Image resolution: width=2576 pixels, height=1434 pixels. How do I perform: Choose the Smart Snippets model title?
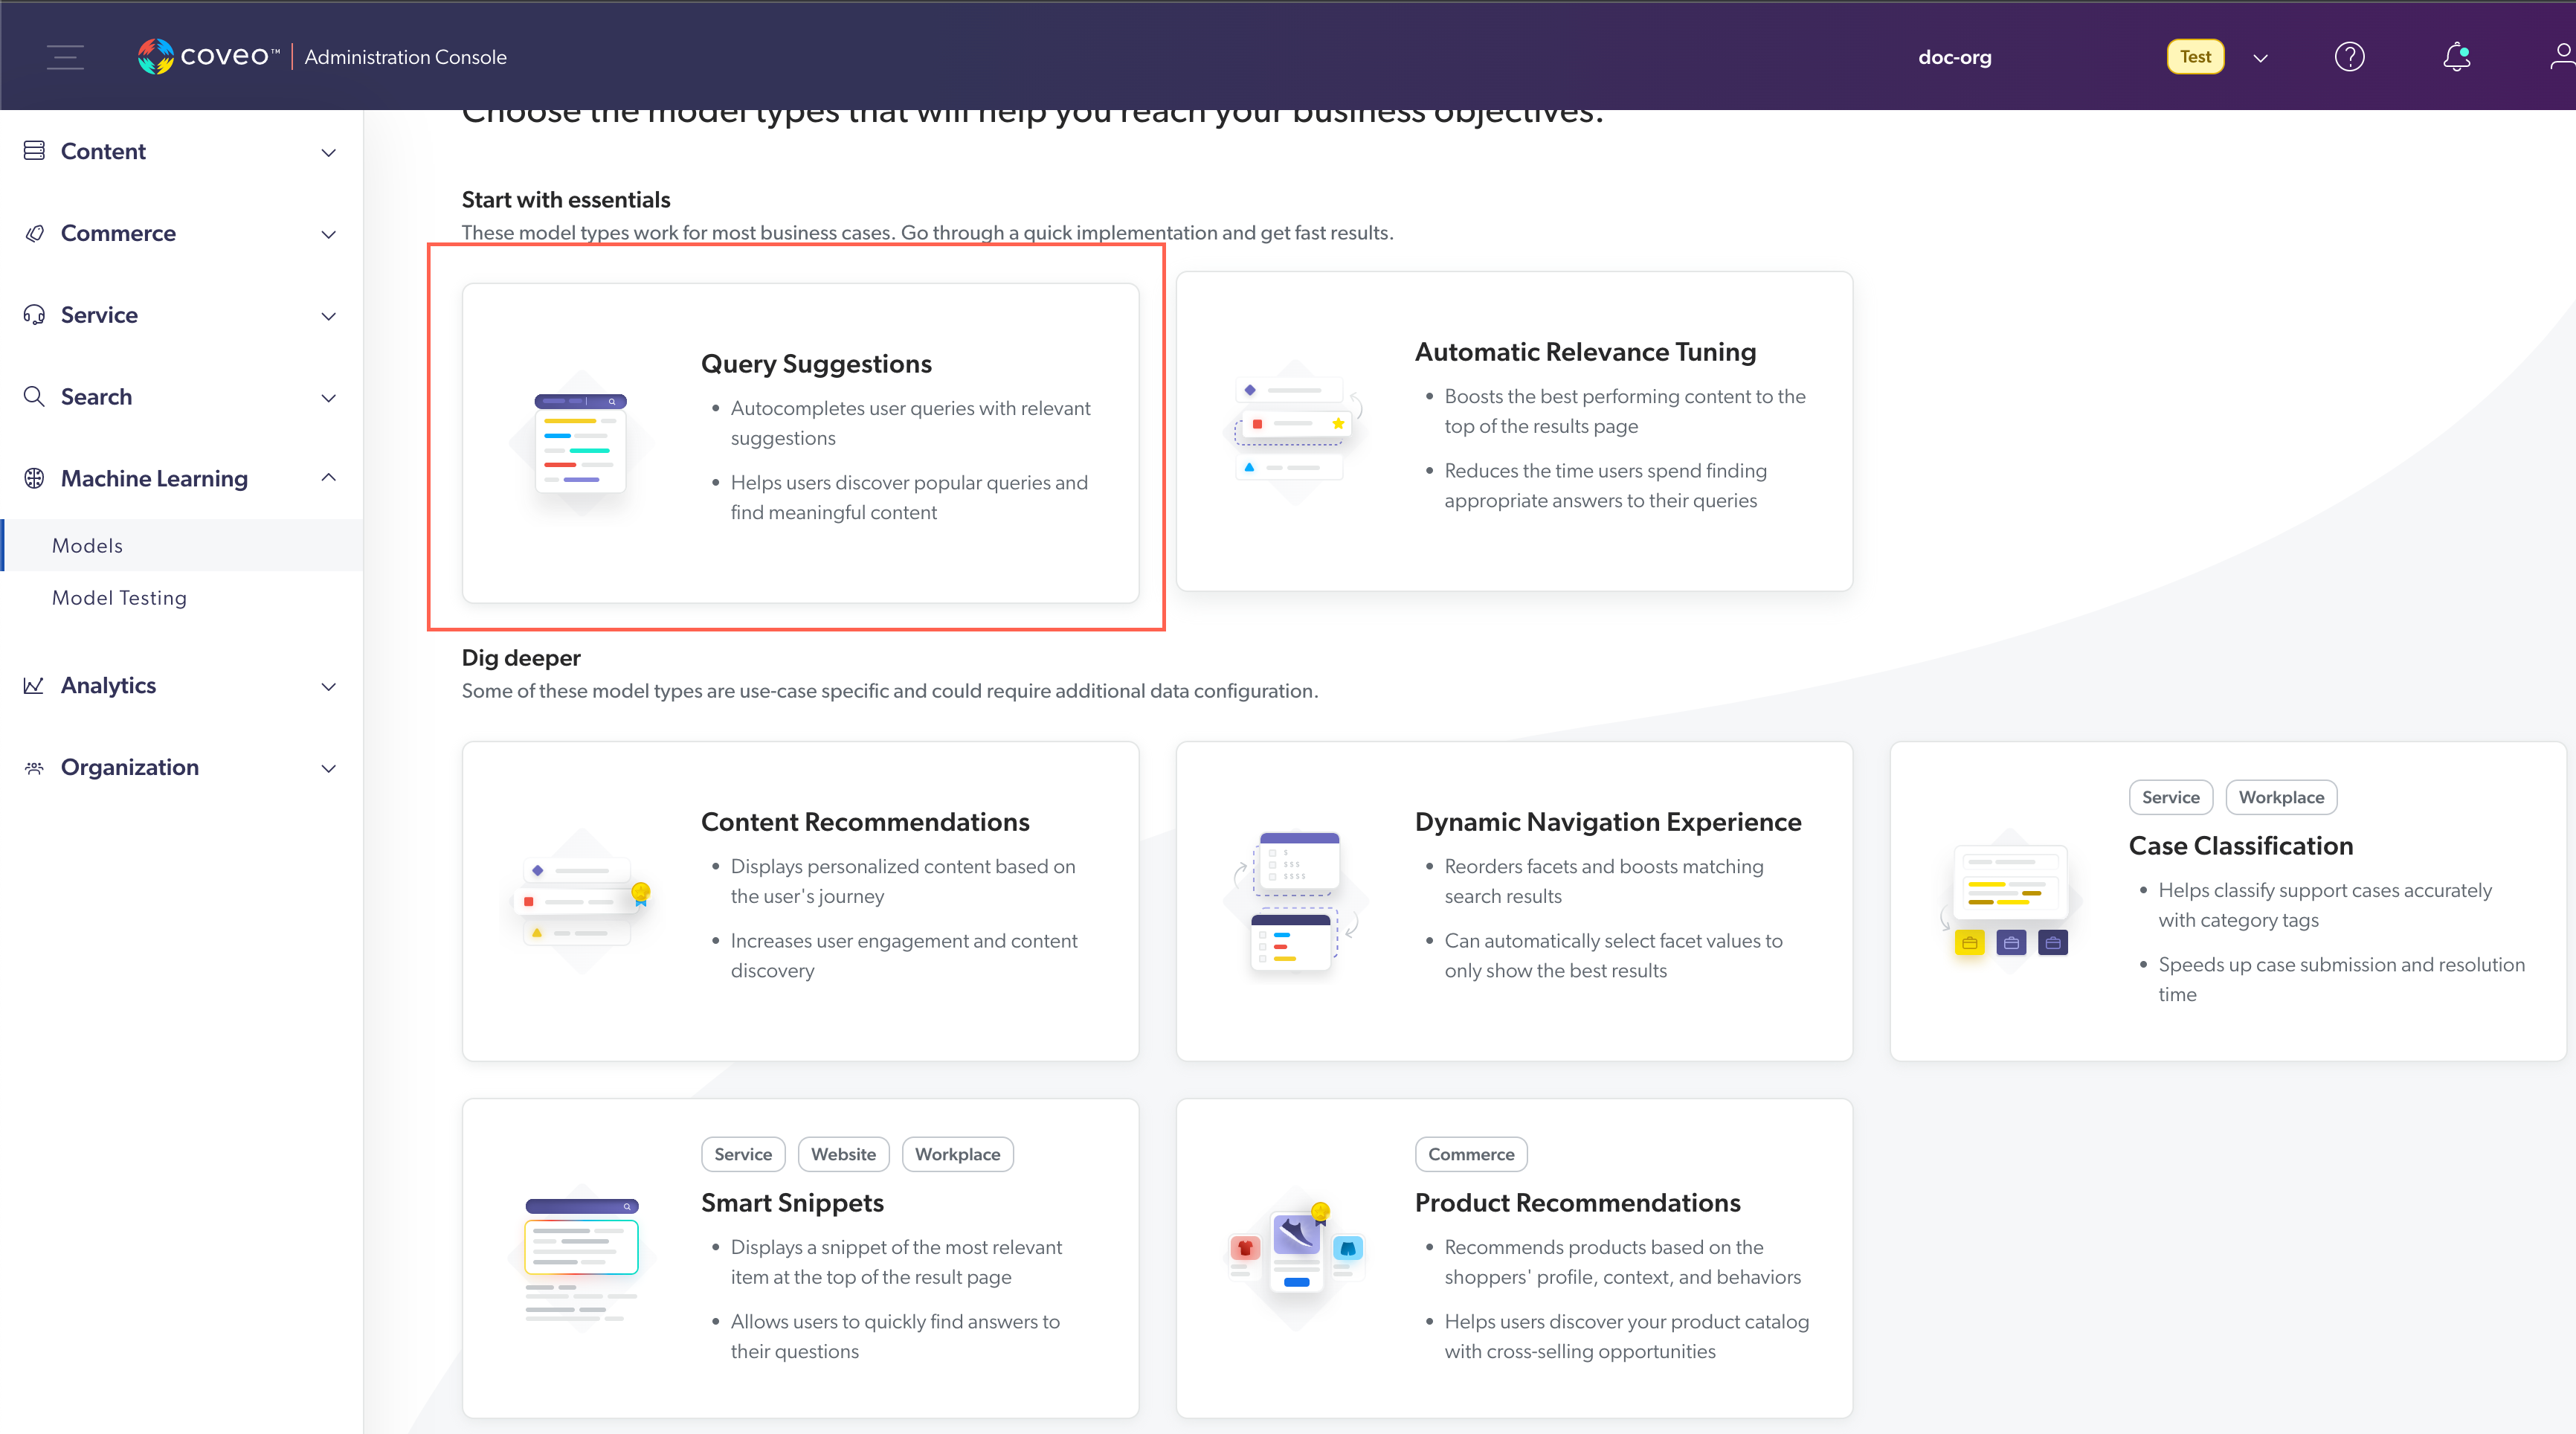[792, 1202]
